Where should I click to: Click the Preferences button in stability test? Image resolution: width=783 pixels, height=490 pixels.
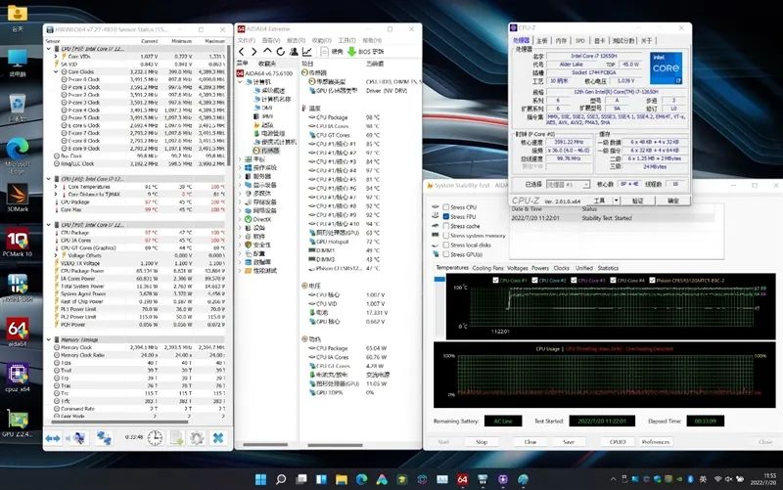coord(655,442)
